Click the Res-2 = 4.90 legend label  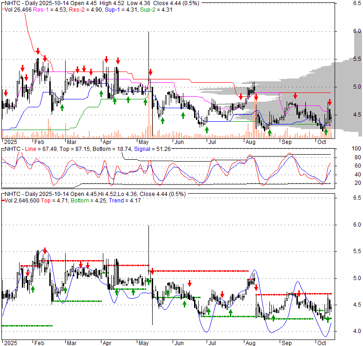pos(86,10)
